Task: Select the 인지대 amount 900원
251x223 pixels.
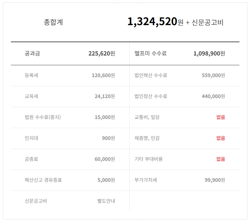Action: pos(108,138)
